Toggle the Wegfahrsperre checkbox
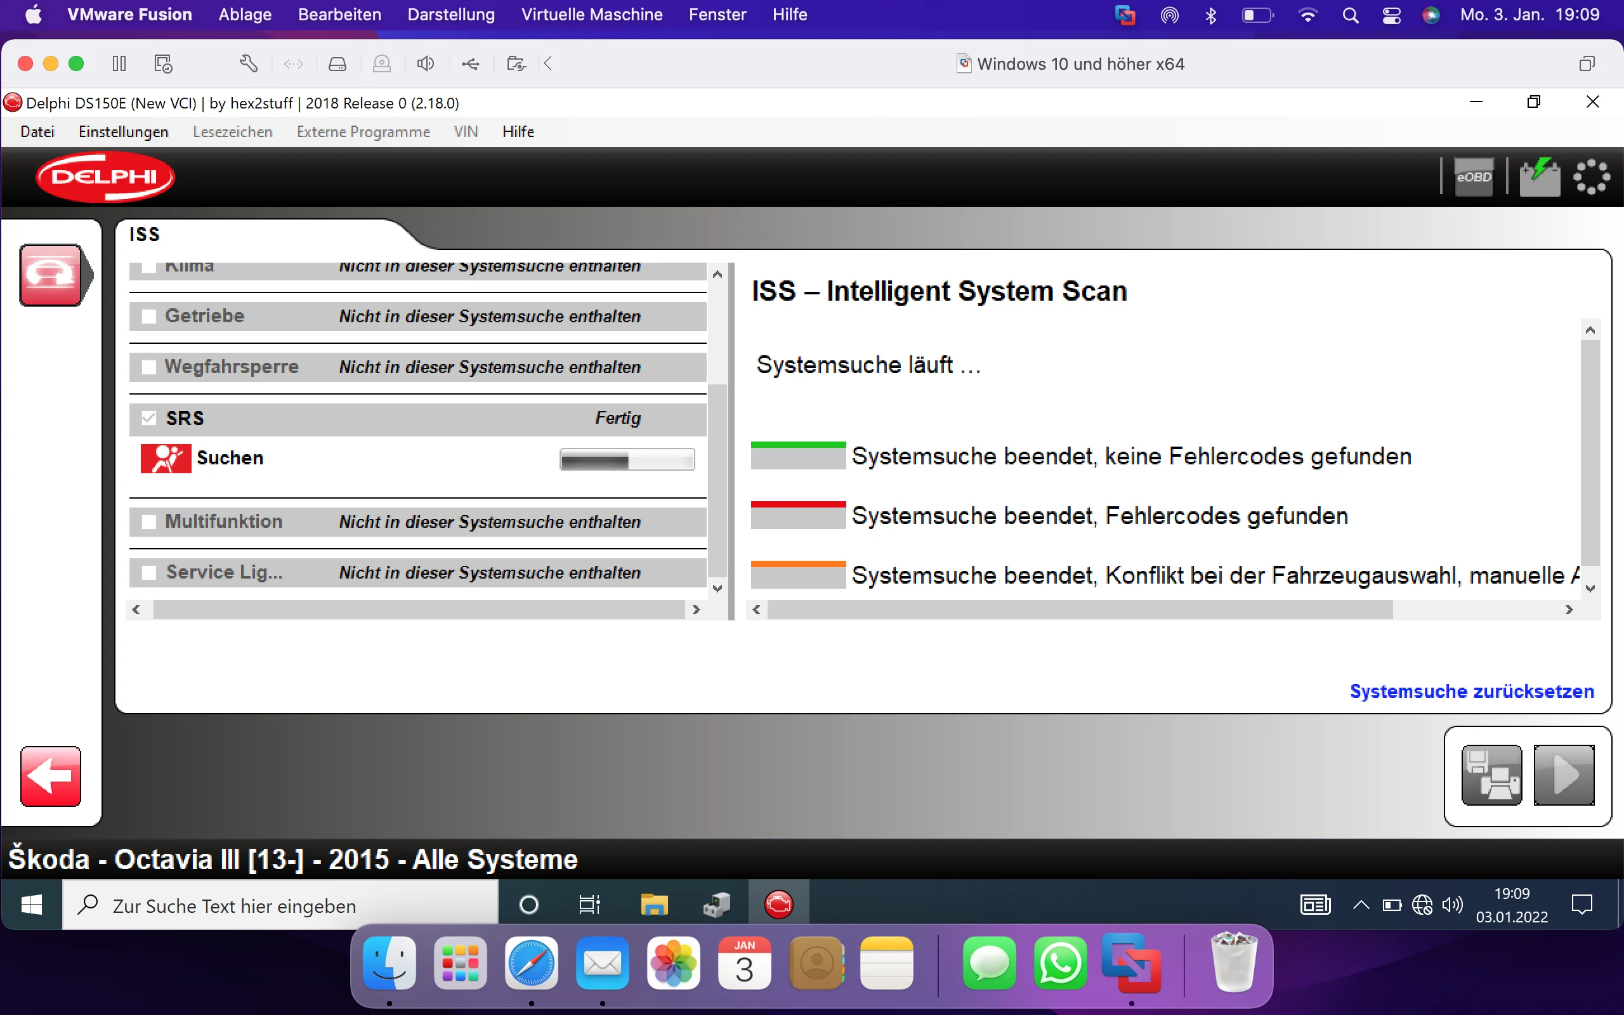This screenshot has height=1015, width=1624. [x=149, y=367]
